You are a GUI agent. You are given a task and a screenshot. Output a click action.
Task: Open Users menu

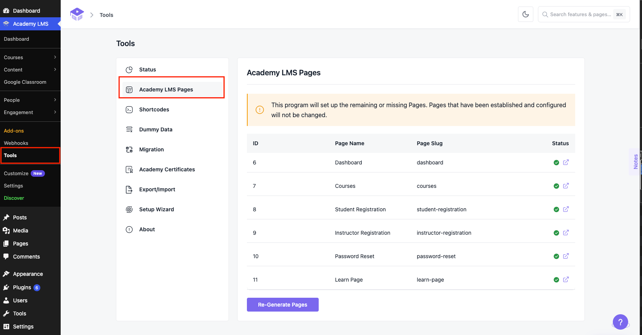30,300
